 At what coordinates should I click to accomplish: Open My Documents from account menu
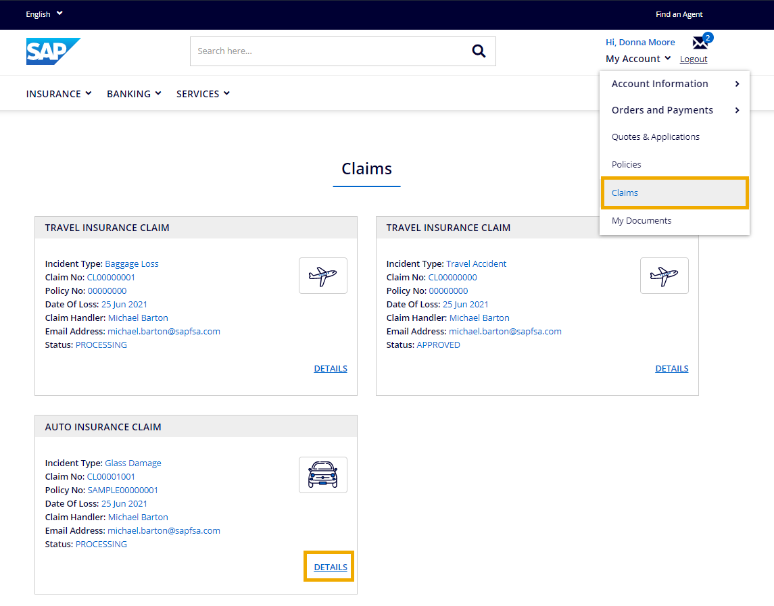tap(641, 220)
